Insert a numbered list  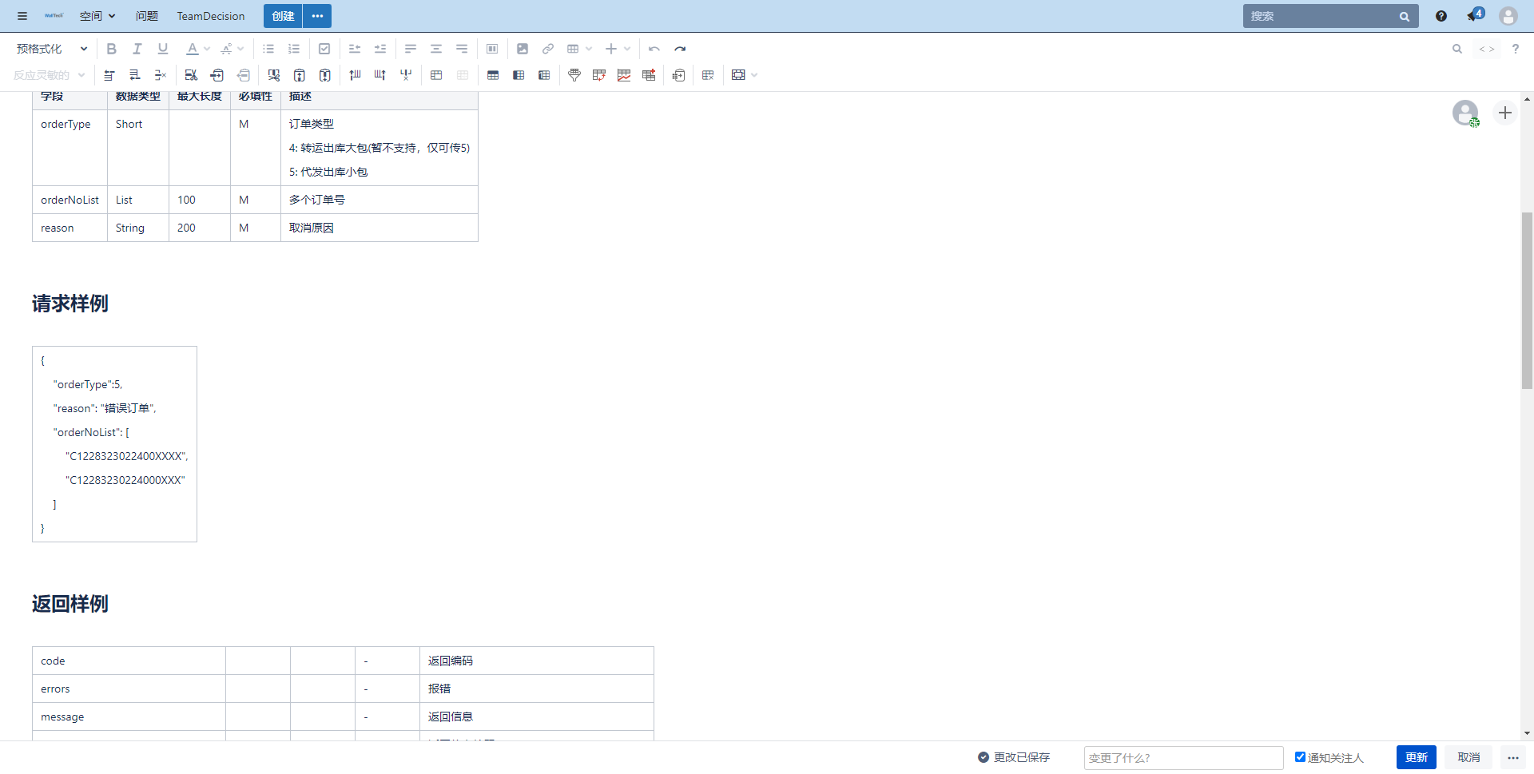(294, 49)
